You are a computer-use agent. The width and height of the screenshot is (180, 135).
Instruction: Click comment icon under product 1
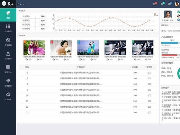click(x=38, y=60)
